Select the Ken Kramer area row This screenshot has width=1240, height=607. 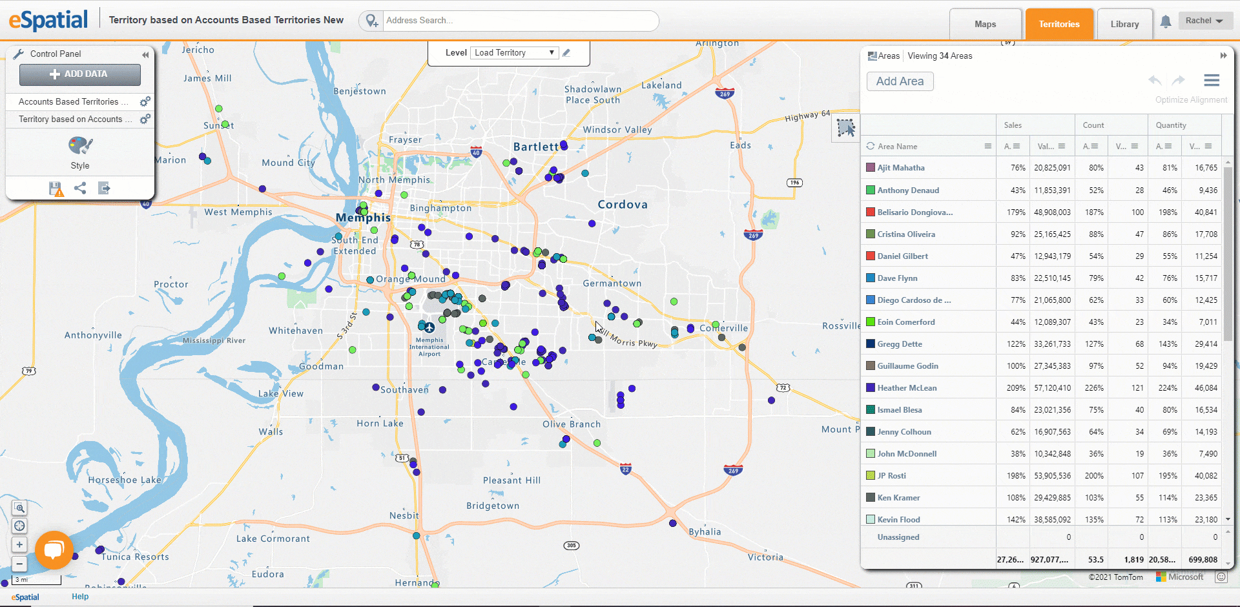click(1042, 497)
